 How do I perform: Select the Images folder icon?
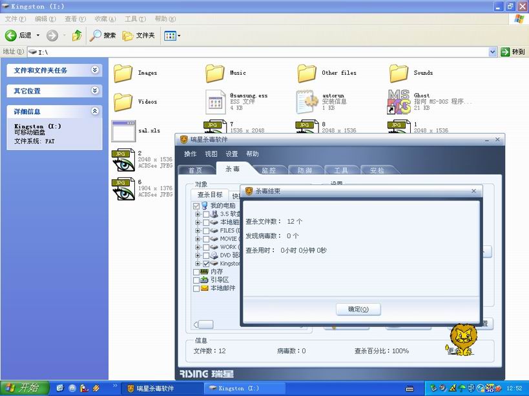point(123,73)
